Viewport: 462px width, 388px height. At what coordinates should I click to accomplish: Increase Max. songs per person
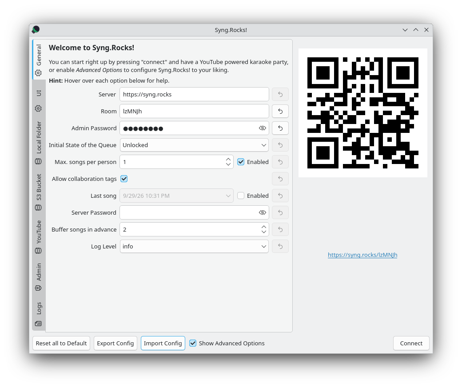point(228,160)
